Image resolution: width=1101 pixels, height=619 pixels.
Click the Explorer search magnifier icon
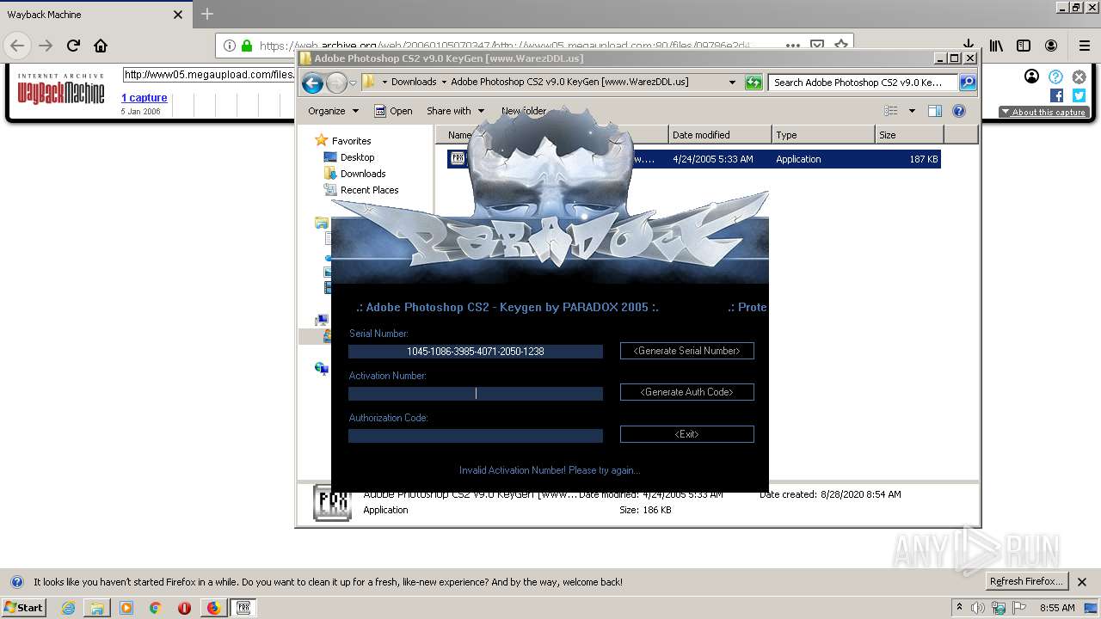(x=968, y=83)
